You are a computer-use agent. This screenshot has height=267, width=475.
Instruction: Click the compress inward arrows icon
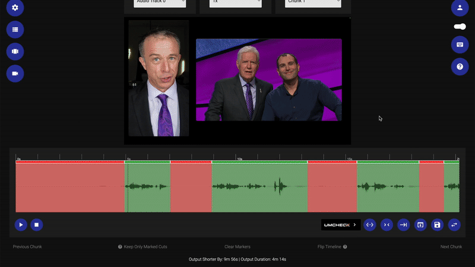pyautogui.click(x=387, y=225)
